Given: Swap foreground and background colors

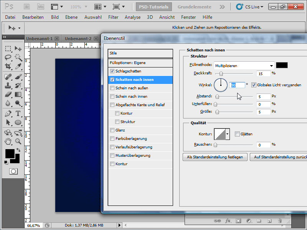Looking at the screenshot, I should [x=18, y=150].
